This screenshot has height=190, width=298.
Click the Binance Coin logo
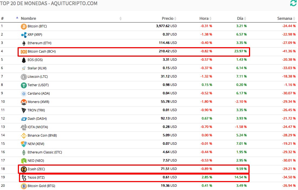24,136
